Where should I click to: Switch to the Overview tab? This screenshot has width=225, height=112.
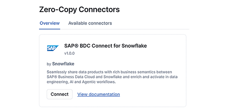pos(50,23)
